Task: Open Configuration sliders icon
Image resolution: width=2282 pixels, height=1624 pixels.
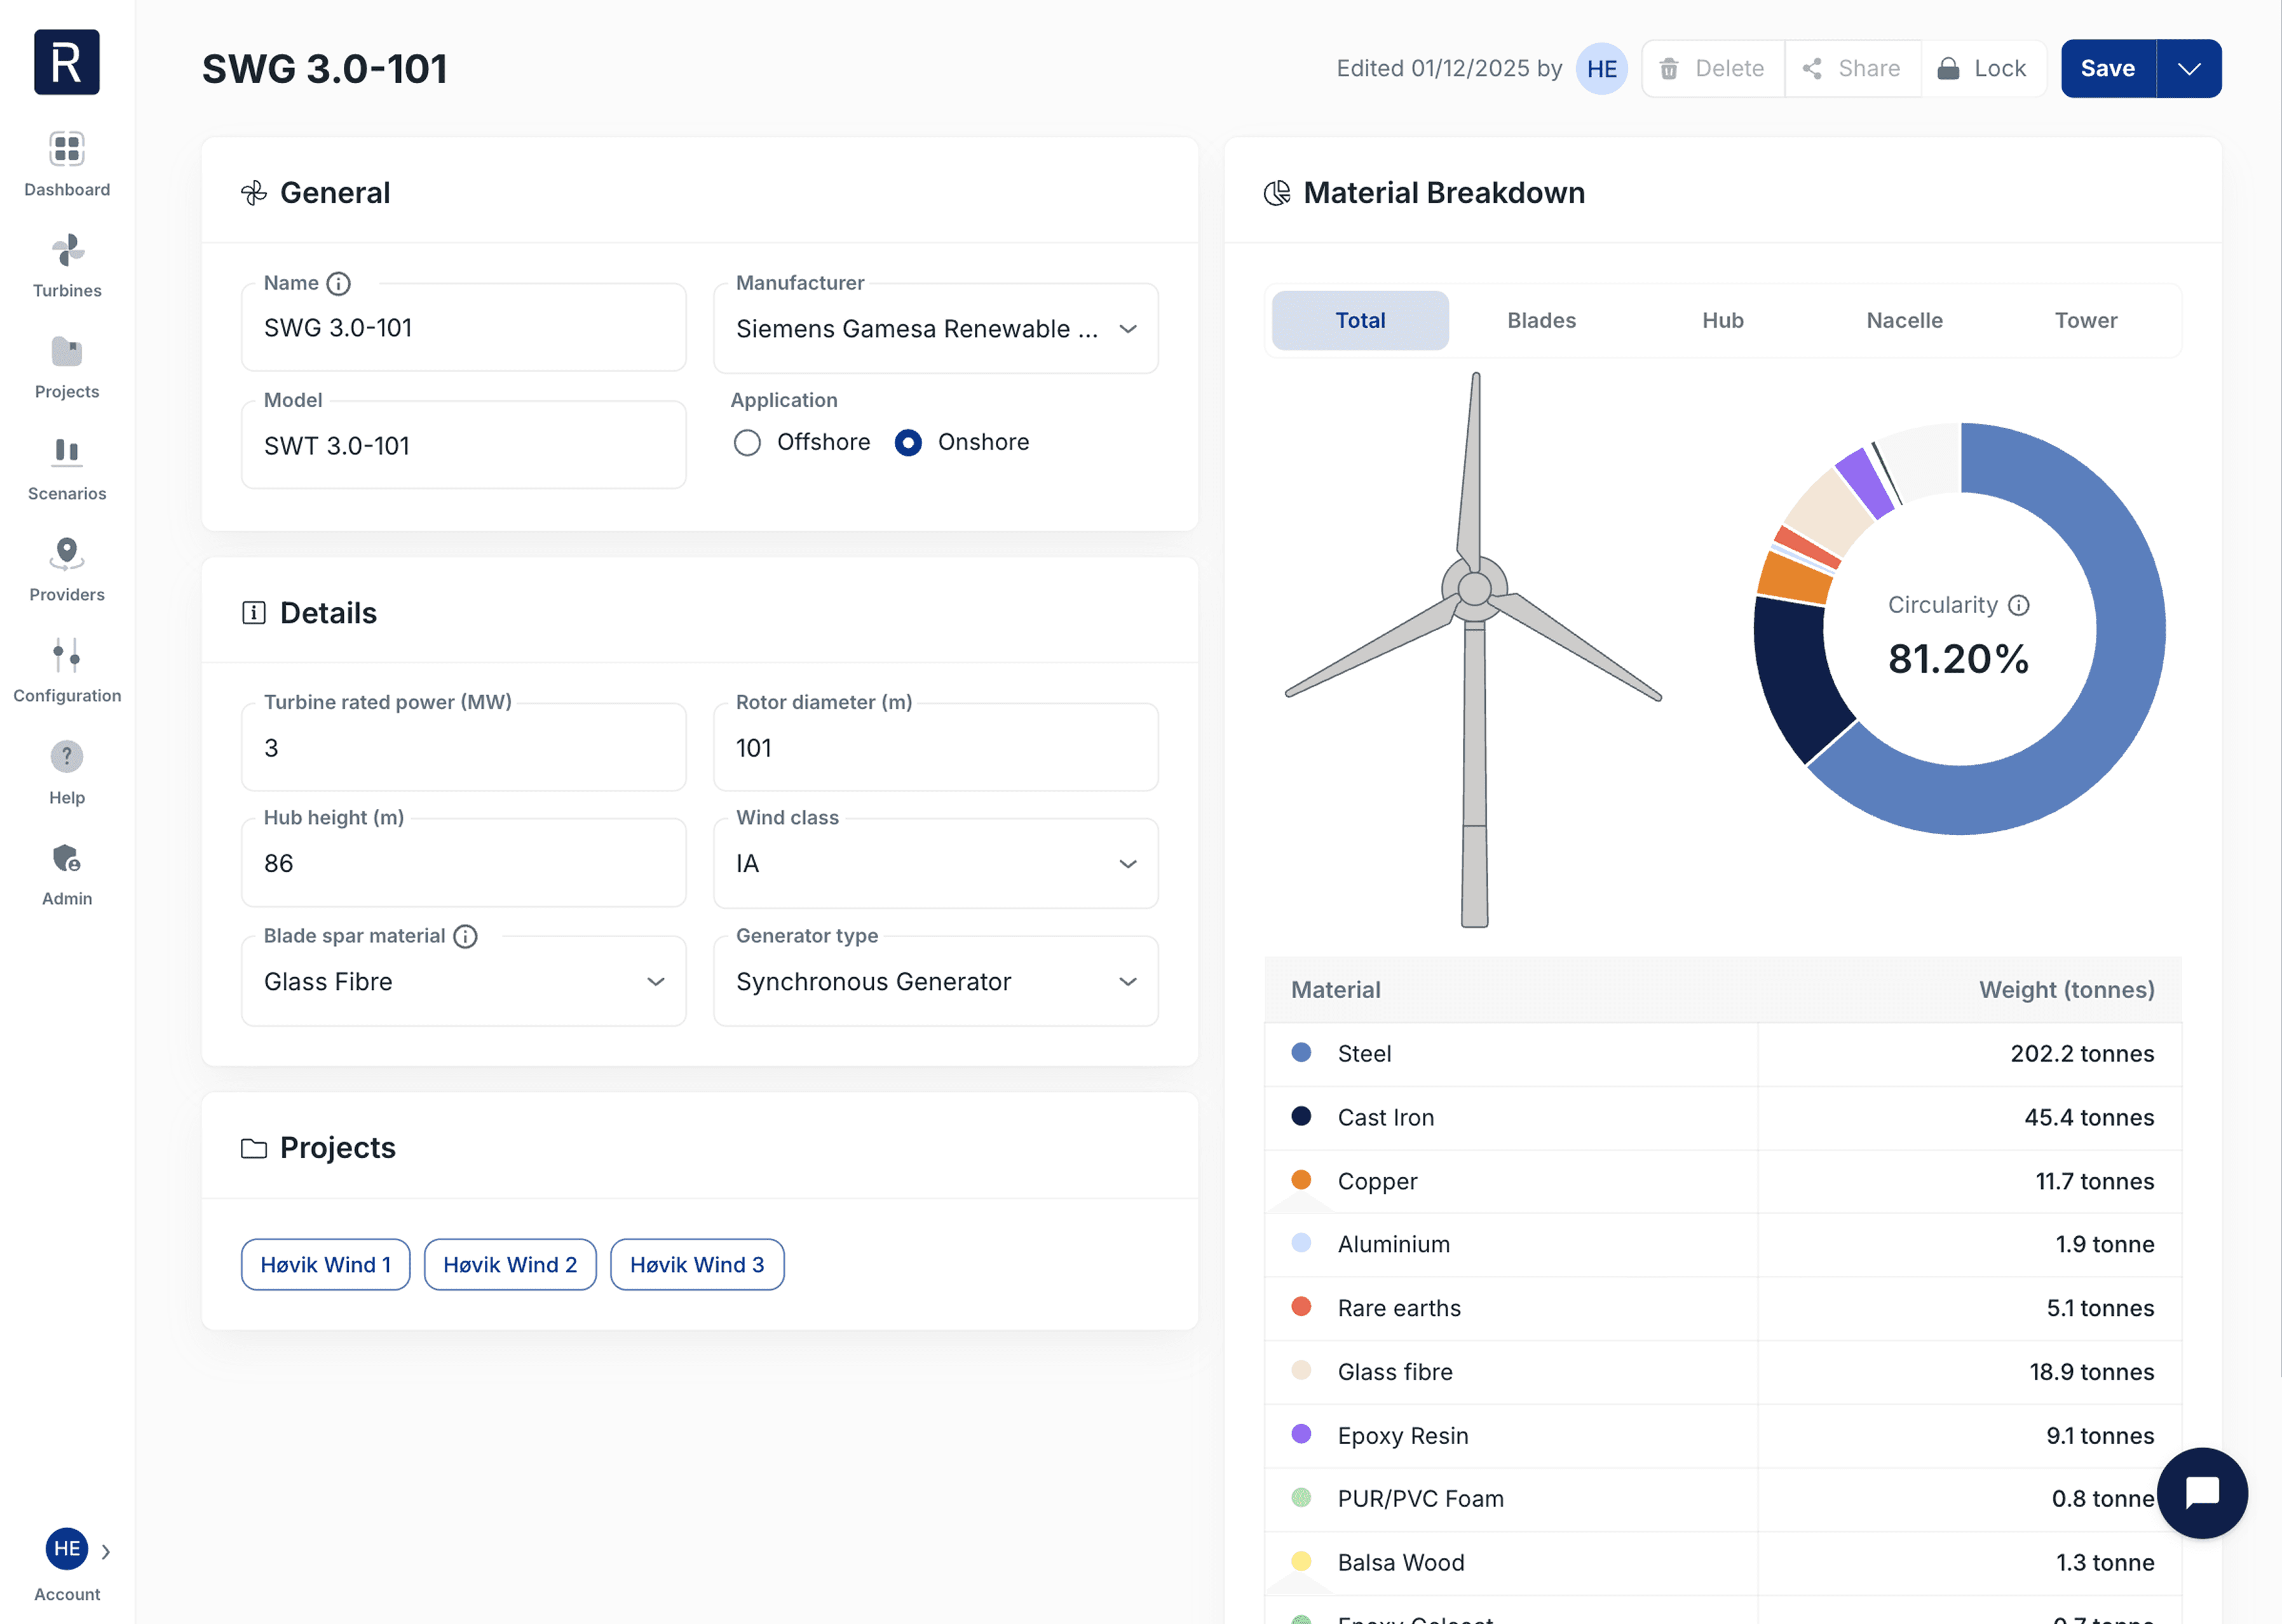Action: 67,655
